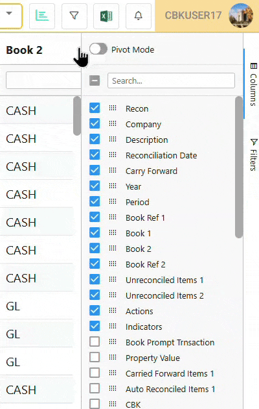Click the Reconciliation Date column label
This screenshot has width=259, height=409.
[x=161, y=155]
